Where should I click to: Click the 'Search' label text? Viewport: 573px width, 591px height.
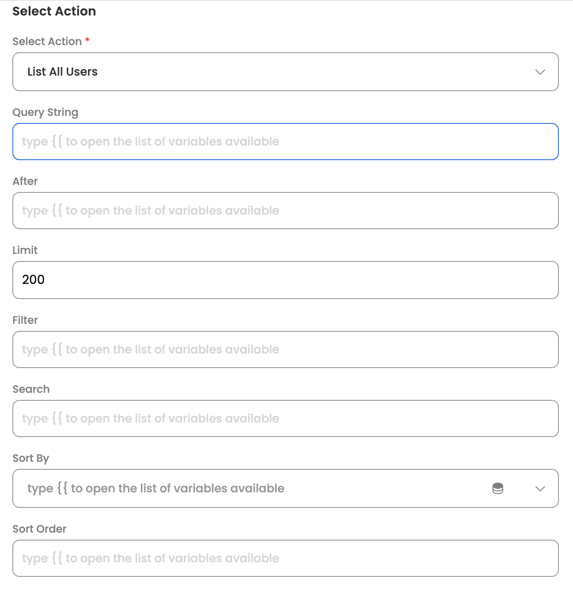point(31,389)
